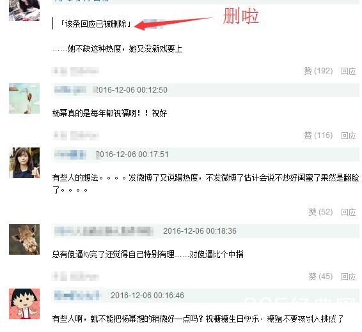
Task: Click the girl with thumbs-up avatar
Action: (x=24, y=163)
